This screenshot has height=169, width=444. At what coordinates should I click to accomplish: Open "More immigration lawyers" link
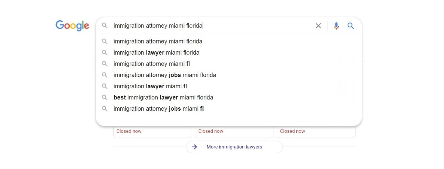point(234,147)
